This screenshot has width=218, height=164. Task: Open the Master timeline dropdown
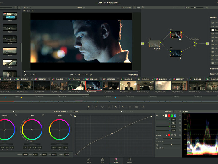[81, 8]
